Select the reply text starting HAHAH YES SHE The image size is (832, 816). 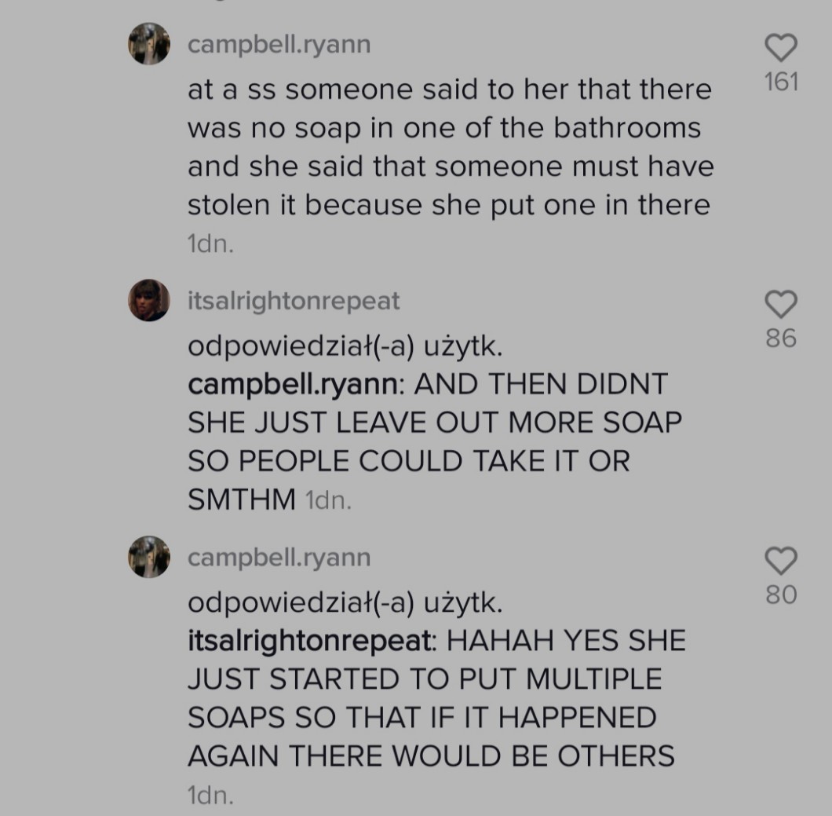pyautogui.click(x=436, y=698)
